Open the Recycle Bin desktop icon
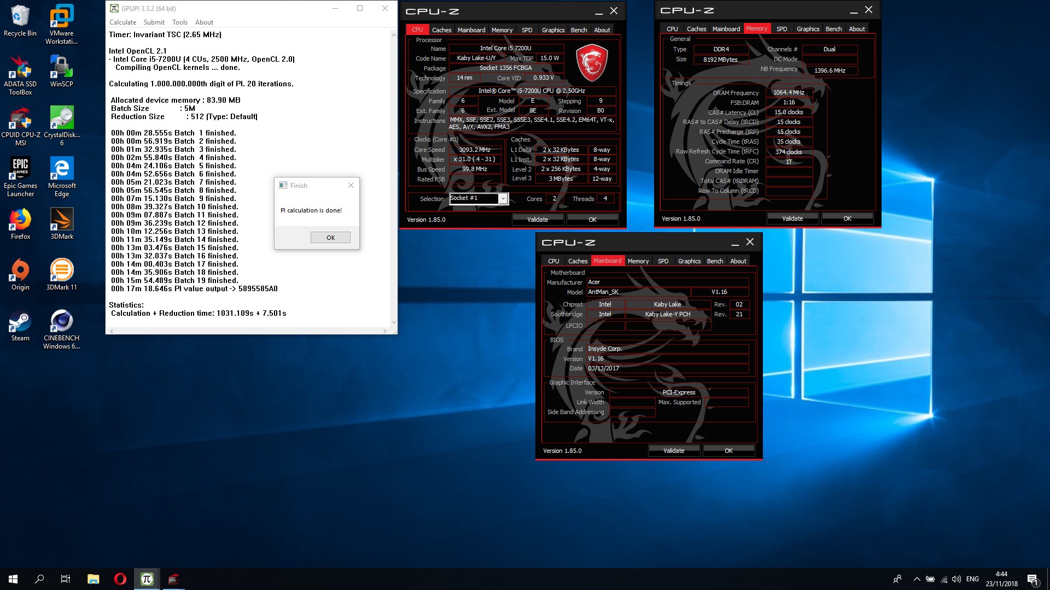Screen dimensions: 1050x590 coord(20,21)
